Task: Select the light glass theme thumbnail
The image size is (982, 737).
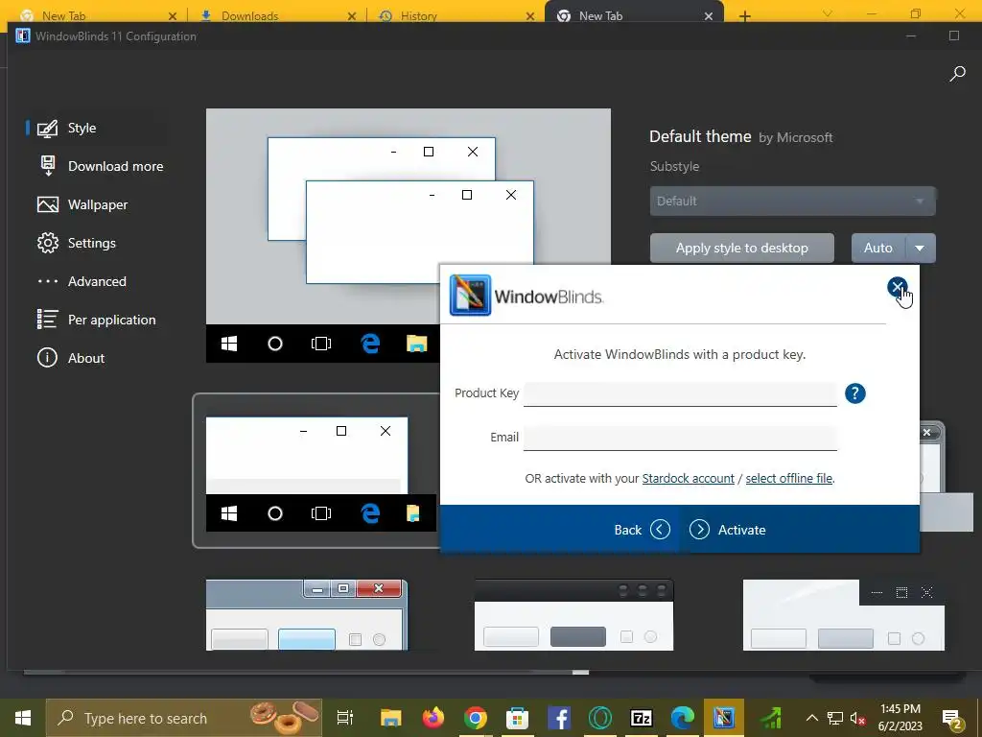Action: [844, 615]
